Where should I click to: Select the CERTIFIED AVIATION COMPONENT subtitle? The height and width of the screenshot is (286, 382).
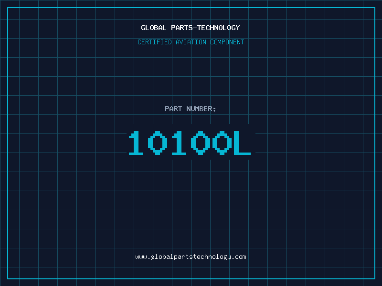(191, 42)
